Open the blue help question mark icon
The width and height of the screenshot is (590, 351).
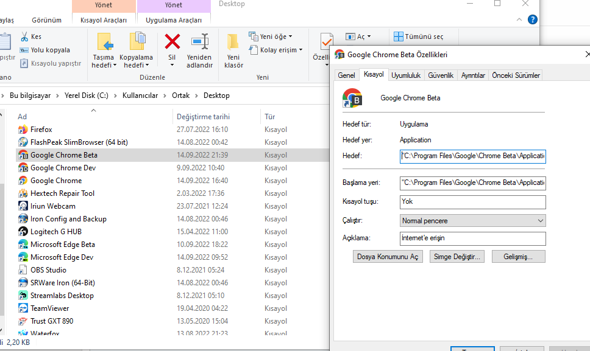pos(533,19)
